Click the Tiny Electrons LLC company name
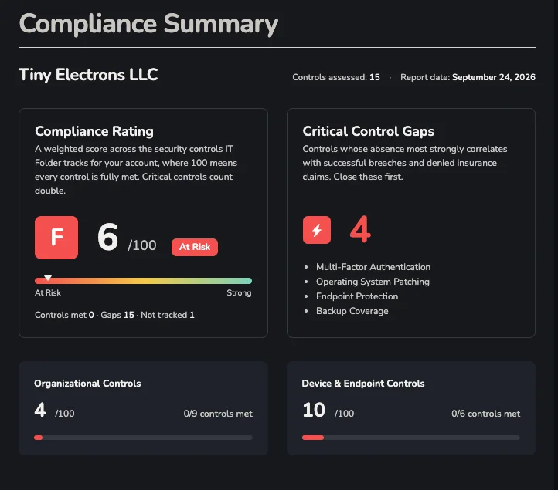The image size is (558, 490). (88, 75)
